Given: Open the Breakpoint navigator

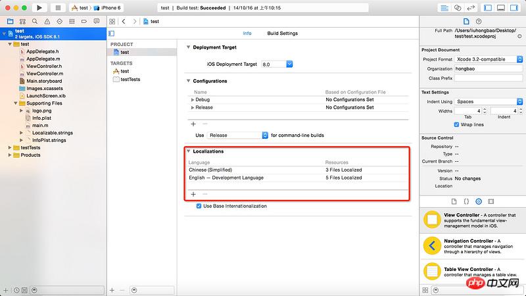Looking at the screenshot, I should pos(84,22).
